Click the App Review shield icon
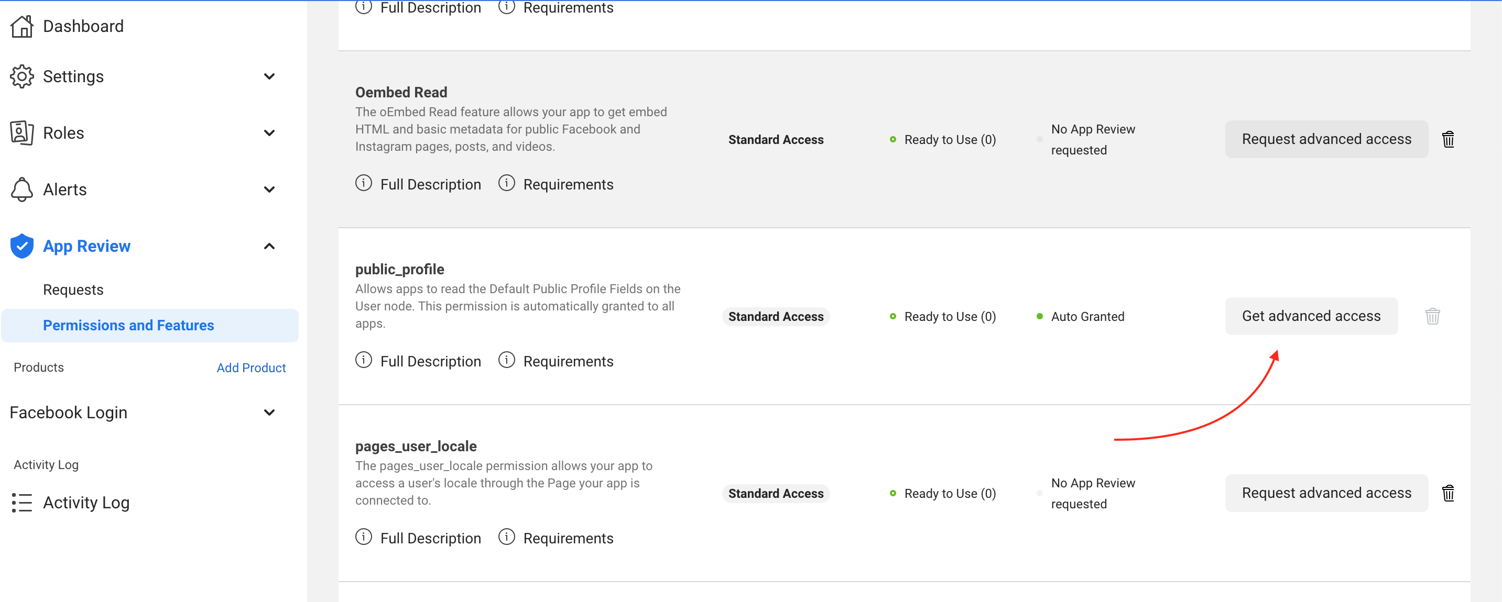 (22, 246)
